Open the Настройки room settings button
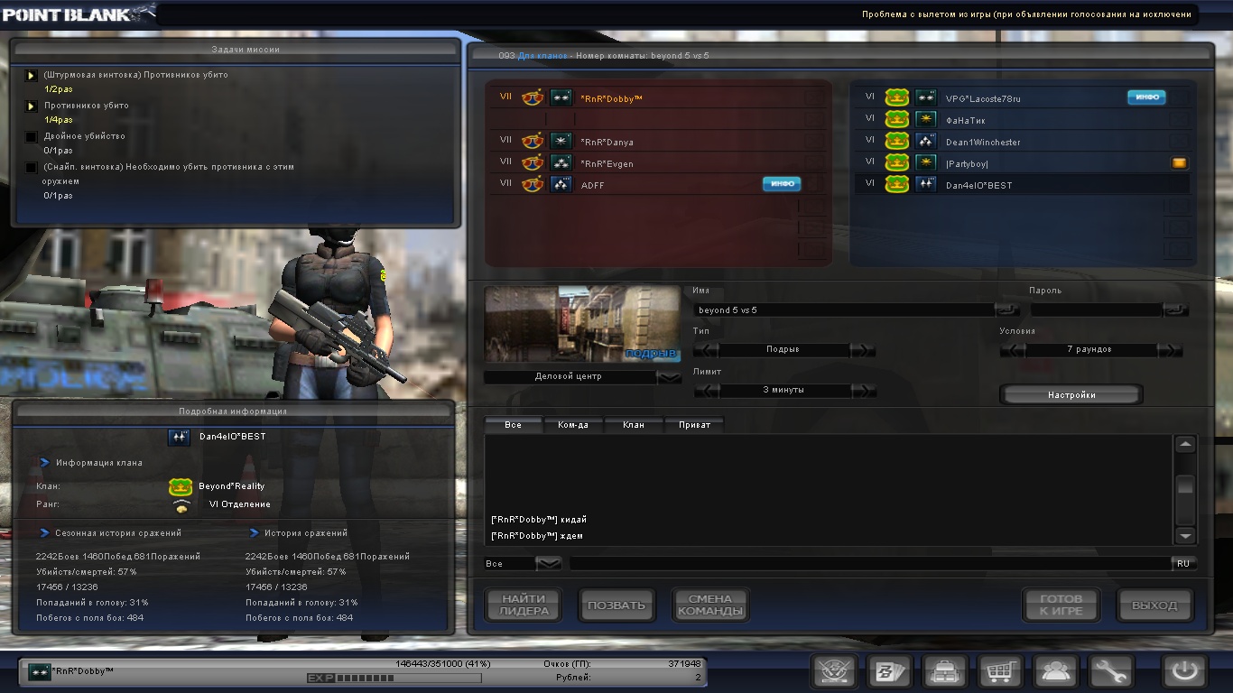The width and height of the screenshot is (1233, 693). click(1071, 395)
